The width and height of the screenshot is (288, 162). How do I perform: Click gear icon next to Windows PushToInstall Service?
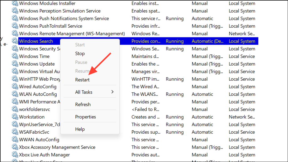coord(15,26)
